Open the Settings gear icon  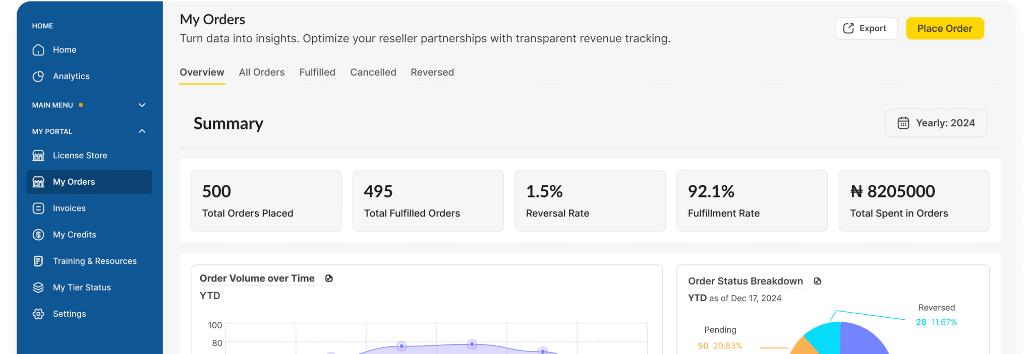[38, 314]
